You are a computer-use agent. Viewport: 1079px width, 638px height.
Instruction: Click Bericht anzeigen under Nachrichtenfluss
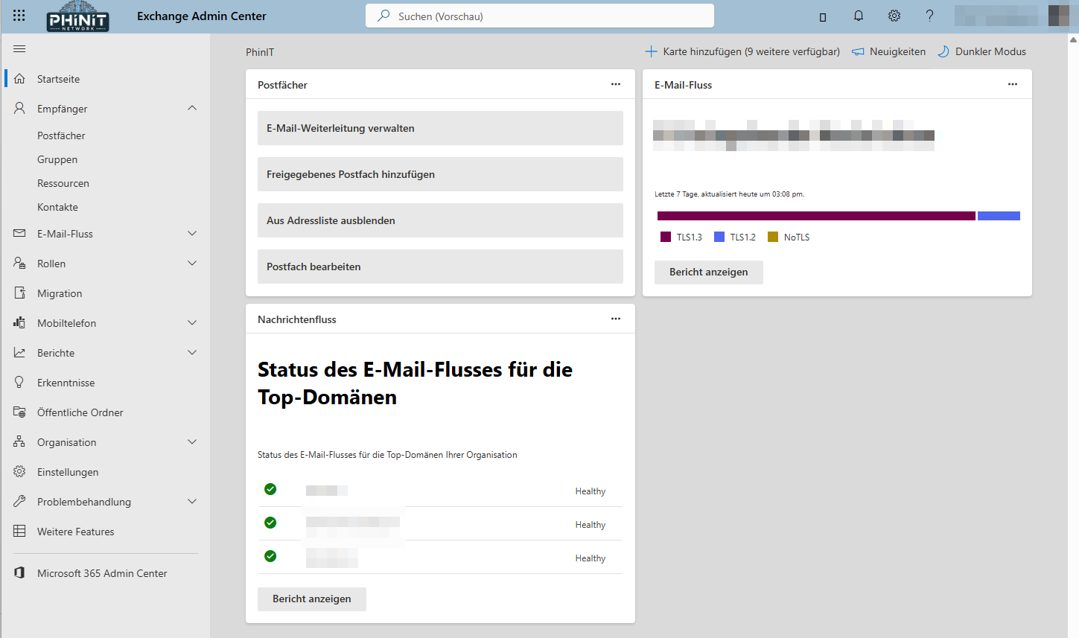tap(311, 599)
